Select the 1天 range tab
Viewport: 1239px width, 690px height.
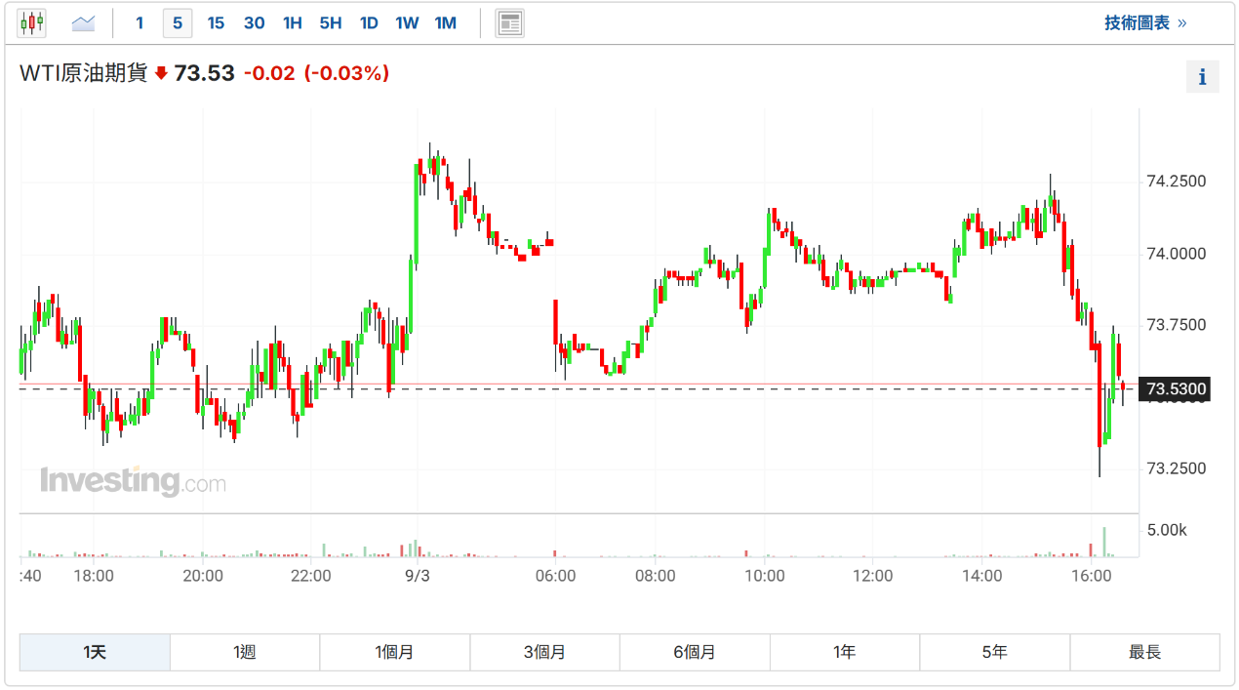95,652
